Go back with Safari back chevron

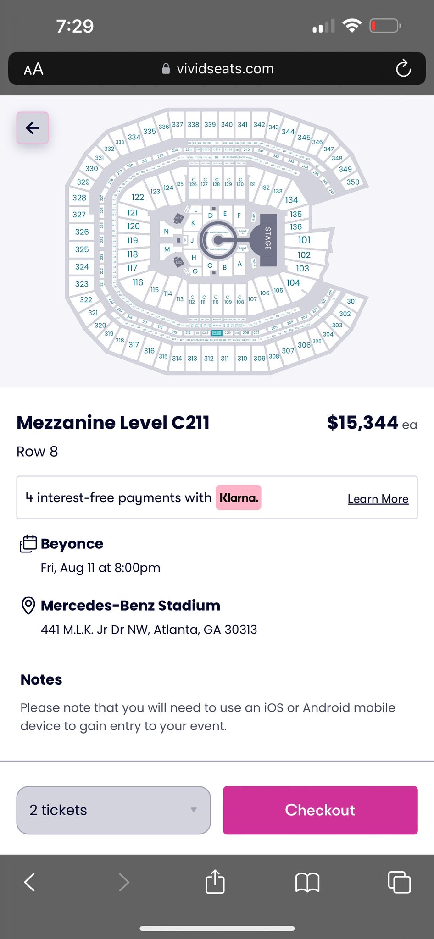pyautogui.click(x=30, y=882)
